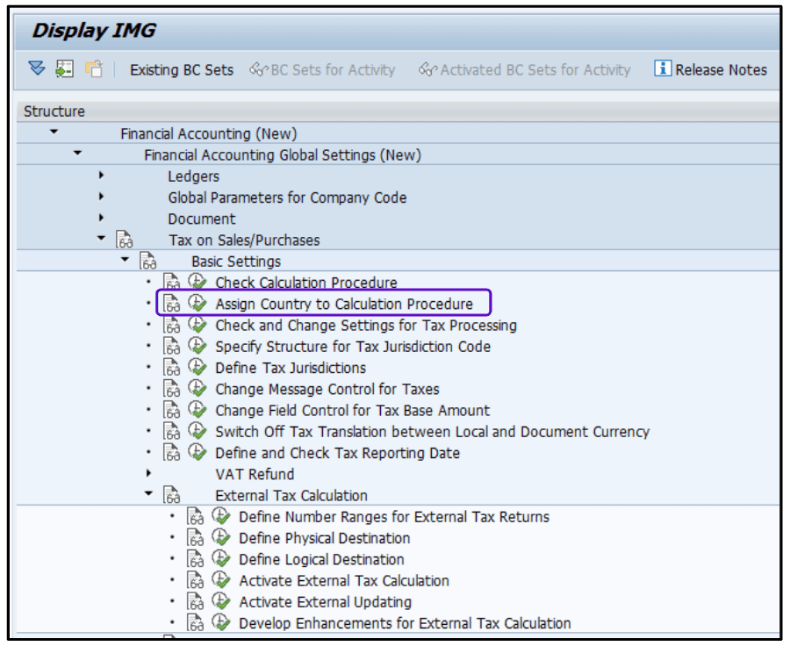The image size is (790, 646).
Task: Collapse the Basic Settings node
Action: pos(125,261)
